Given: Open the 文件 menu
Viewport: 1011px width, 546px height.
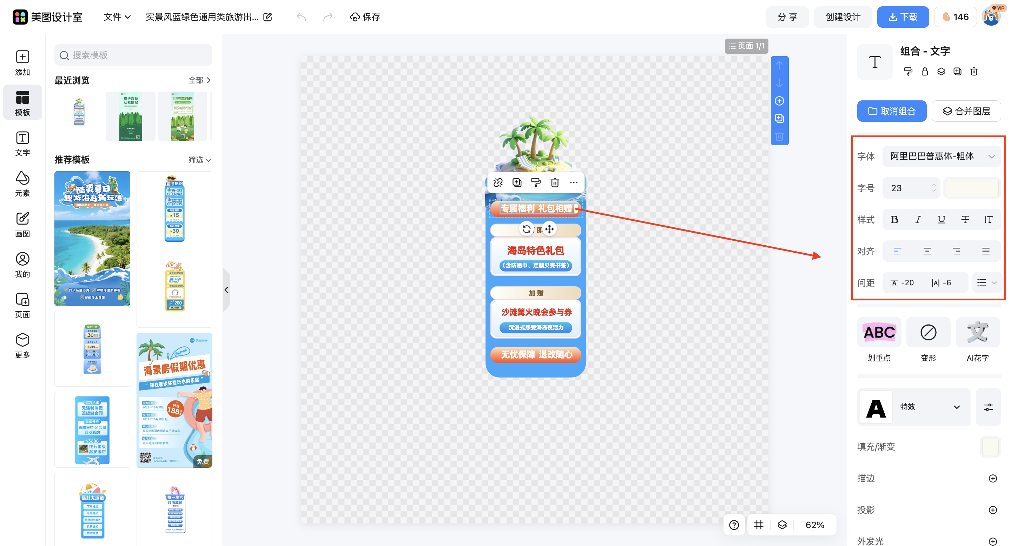Looking at the screenshot, I should 117,17.
